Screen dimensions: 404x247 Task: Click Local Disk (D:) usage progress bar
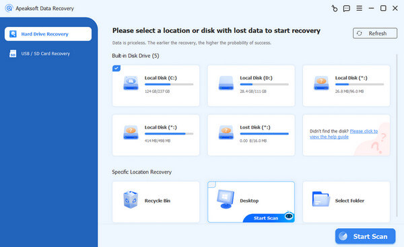264,84
